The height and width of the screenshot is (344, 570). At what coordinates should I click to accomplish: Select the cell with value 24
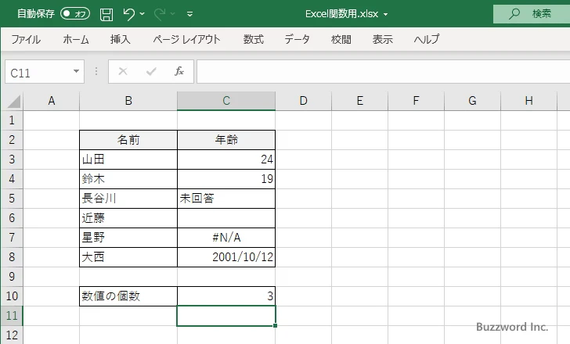point(226,159)
